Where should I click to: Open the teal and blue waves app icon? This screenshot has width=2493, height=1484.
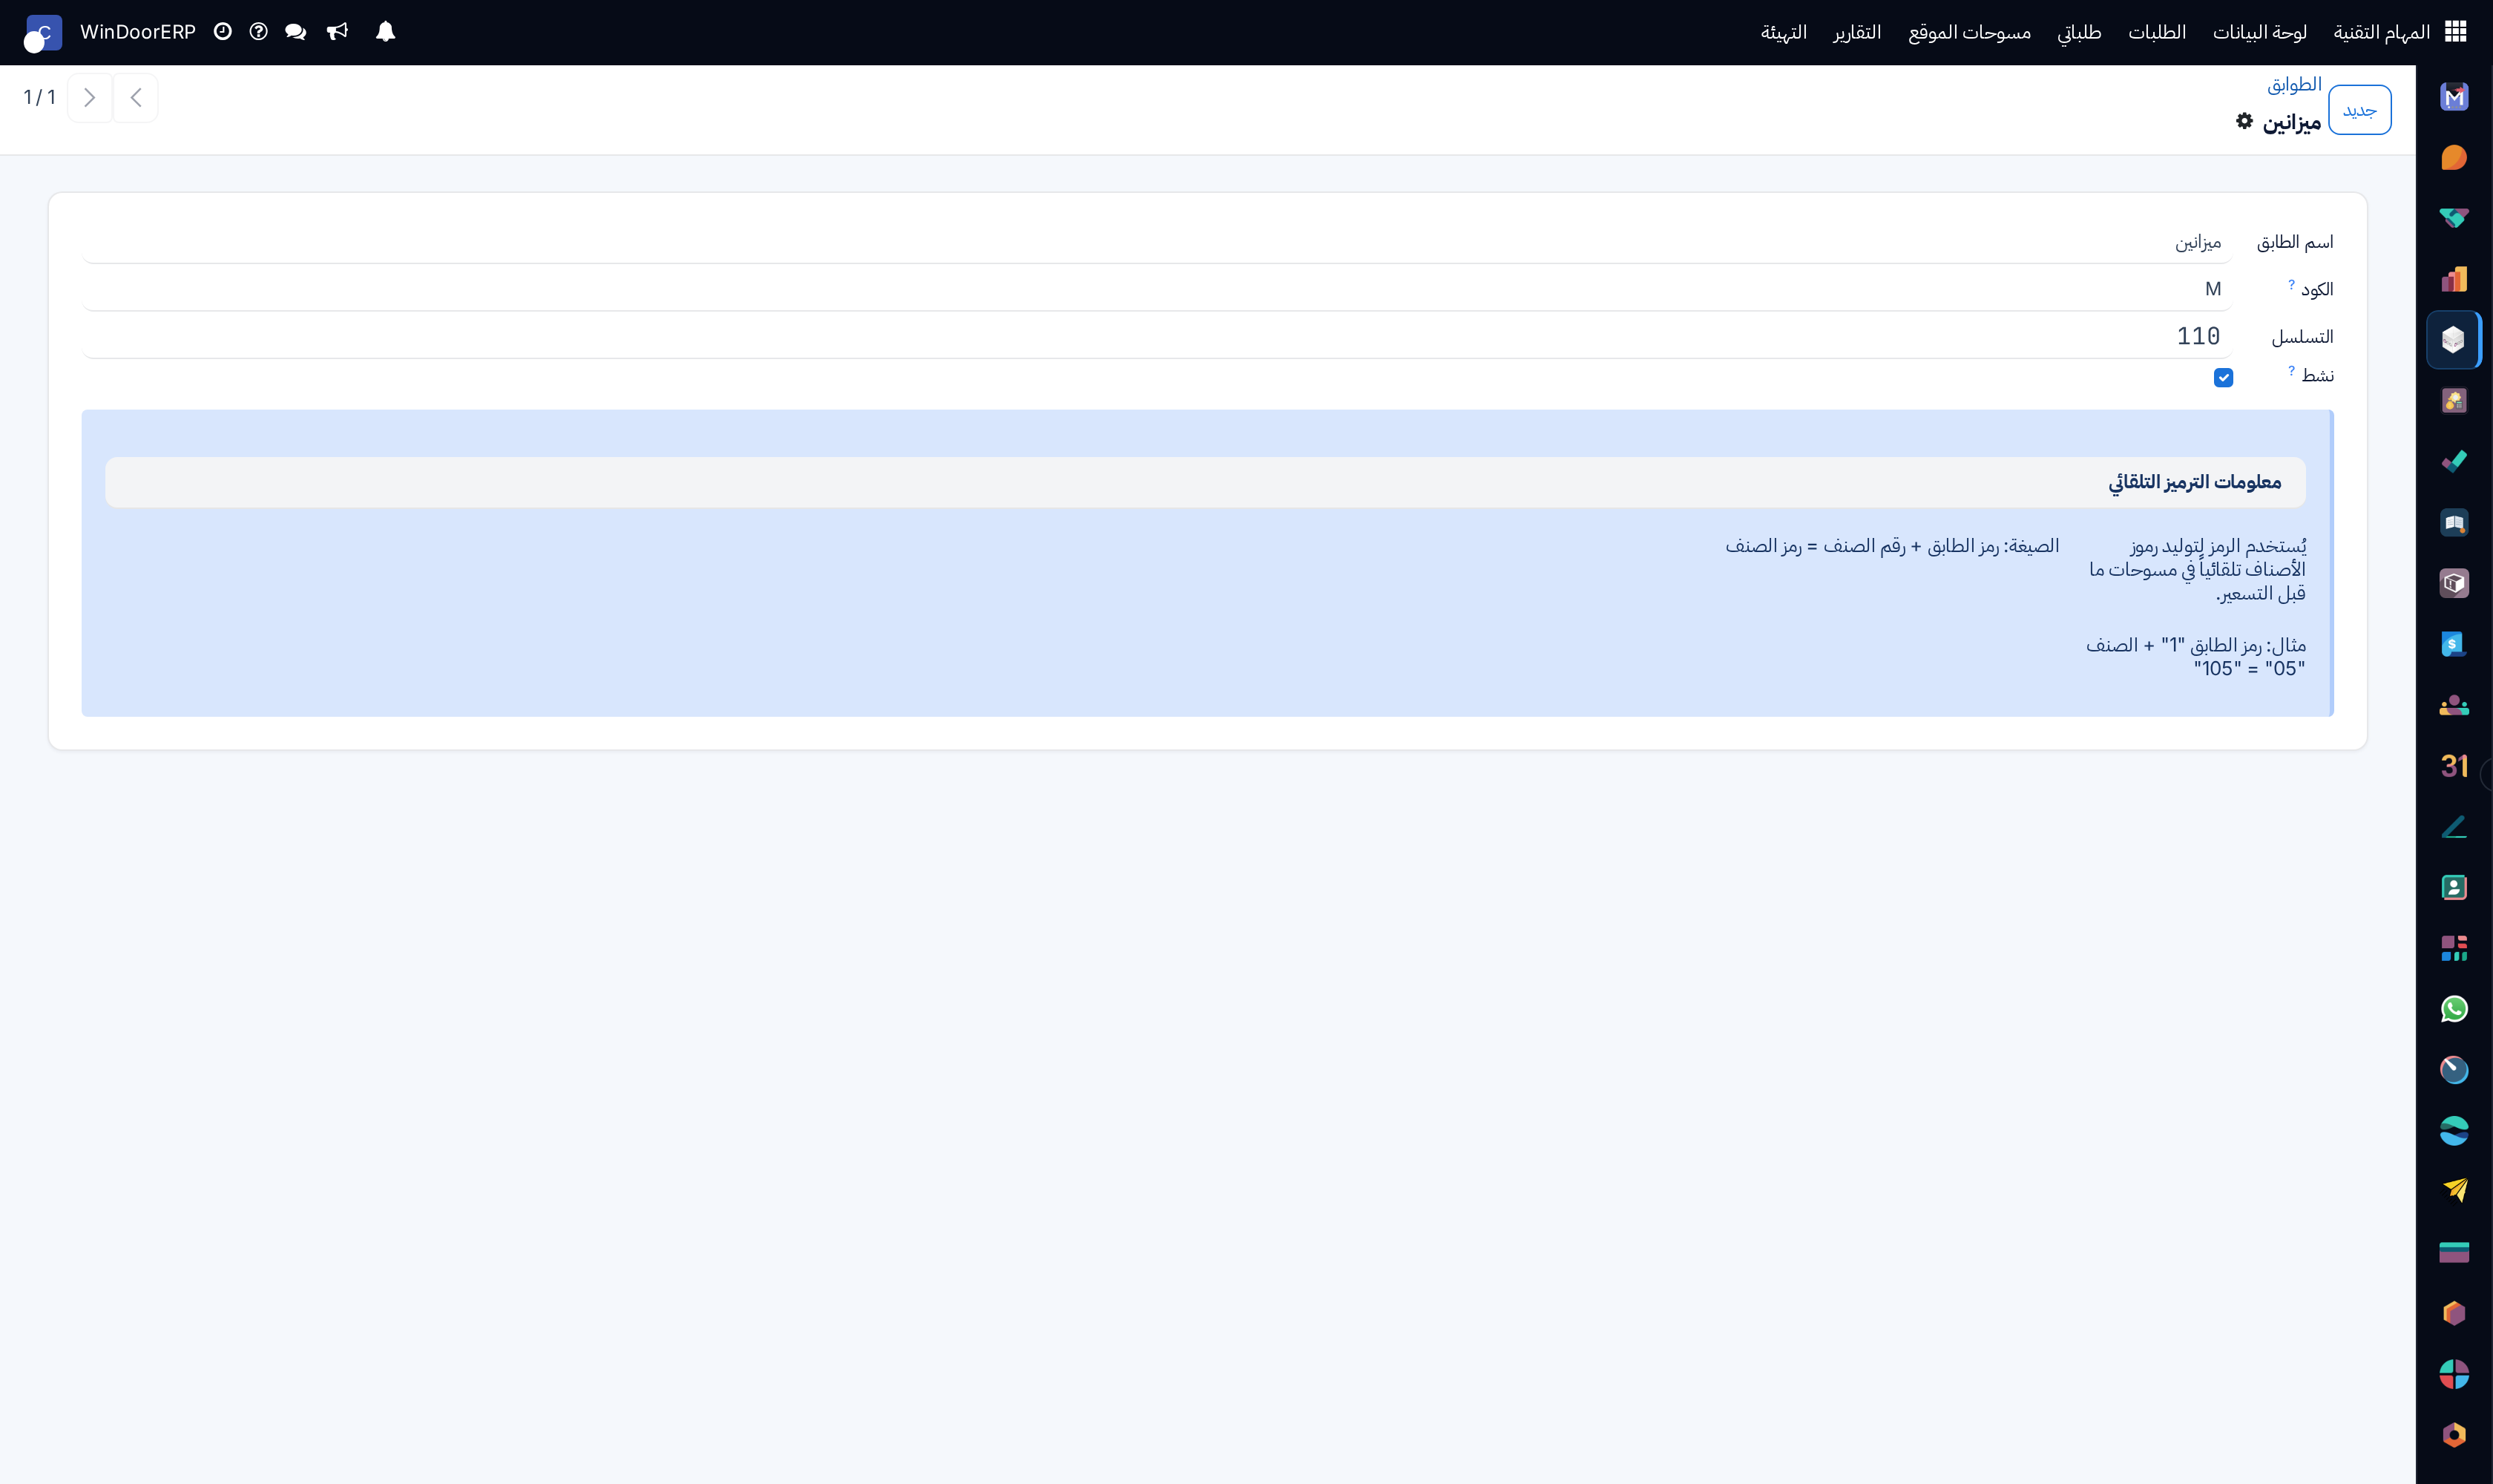[x=2454, y=1131]
